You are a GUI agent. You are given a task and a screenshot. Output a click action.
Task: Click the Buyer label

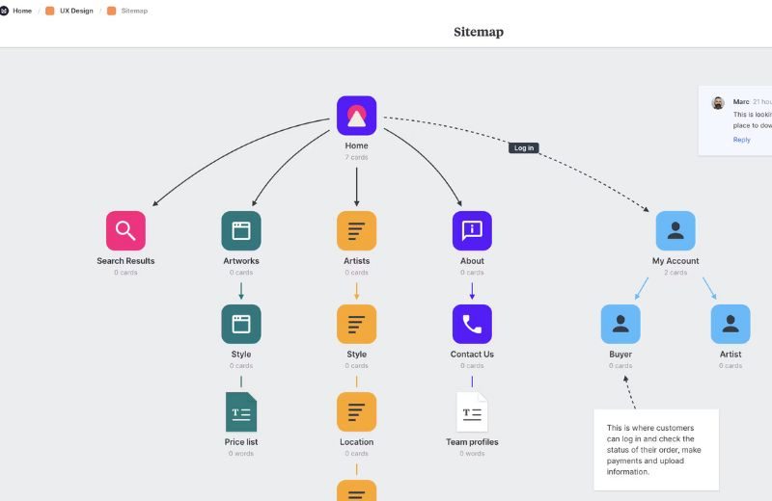620,354
